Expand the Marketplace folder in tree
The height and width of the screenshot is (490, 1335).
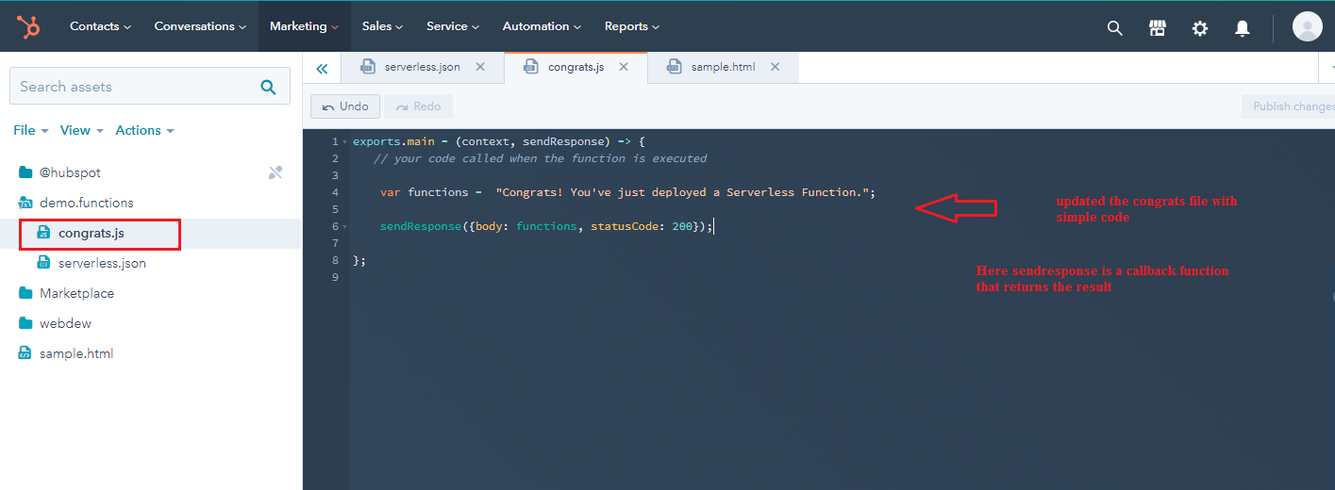(76, 293)
